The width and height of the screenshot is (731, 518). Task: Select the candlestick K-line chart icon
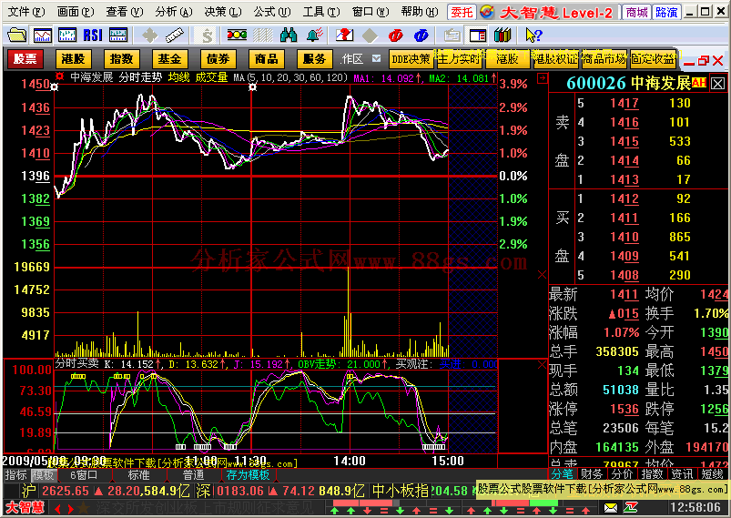pos(67,35)
